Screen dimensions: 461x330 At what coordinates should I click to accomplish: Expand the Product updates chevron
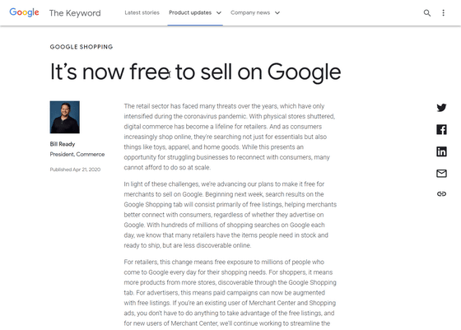tap(219, 12)
